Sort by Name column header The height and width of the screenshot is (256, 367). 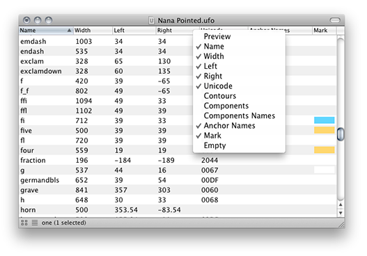[x=46, y=31]
